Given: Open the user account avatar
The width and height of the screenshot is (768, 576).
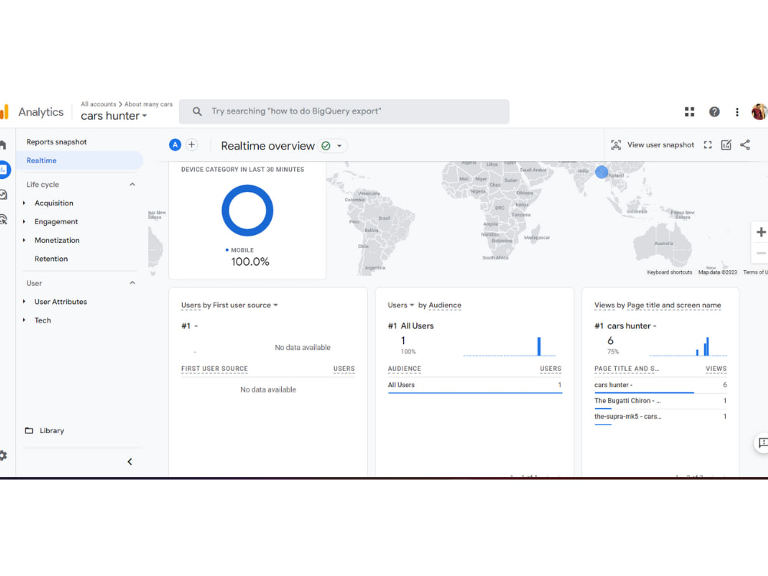Looking at the screenshot, I should pos(760,111).
